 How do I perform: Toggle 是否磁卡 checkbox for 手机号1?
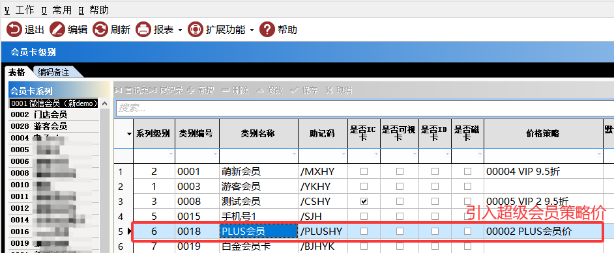click(x=467, y=216)
